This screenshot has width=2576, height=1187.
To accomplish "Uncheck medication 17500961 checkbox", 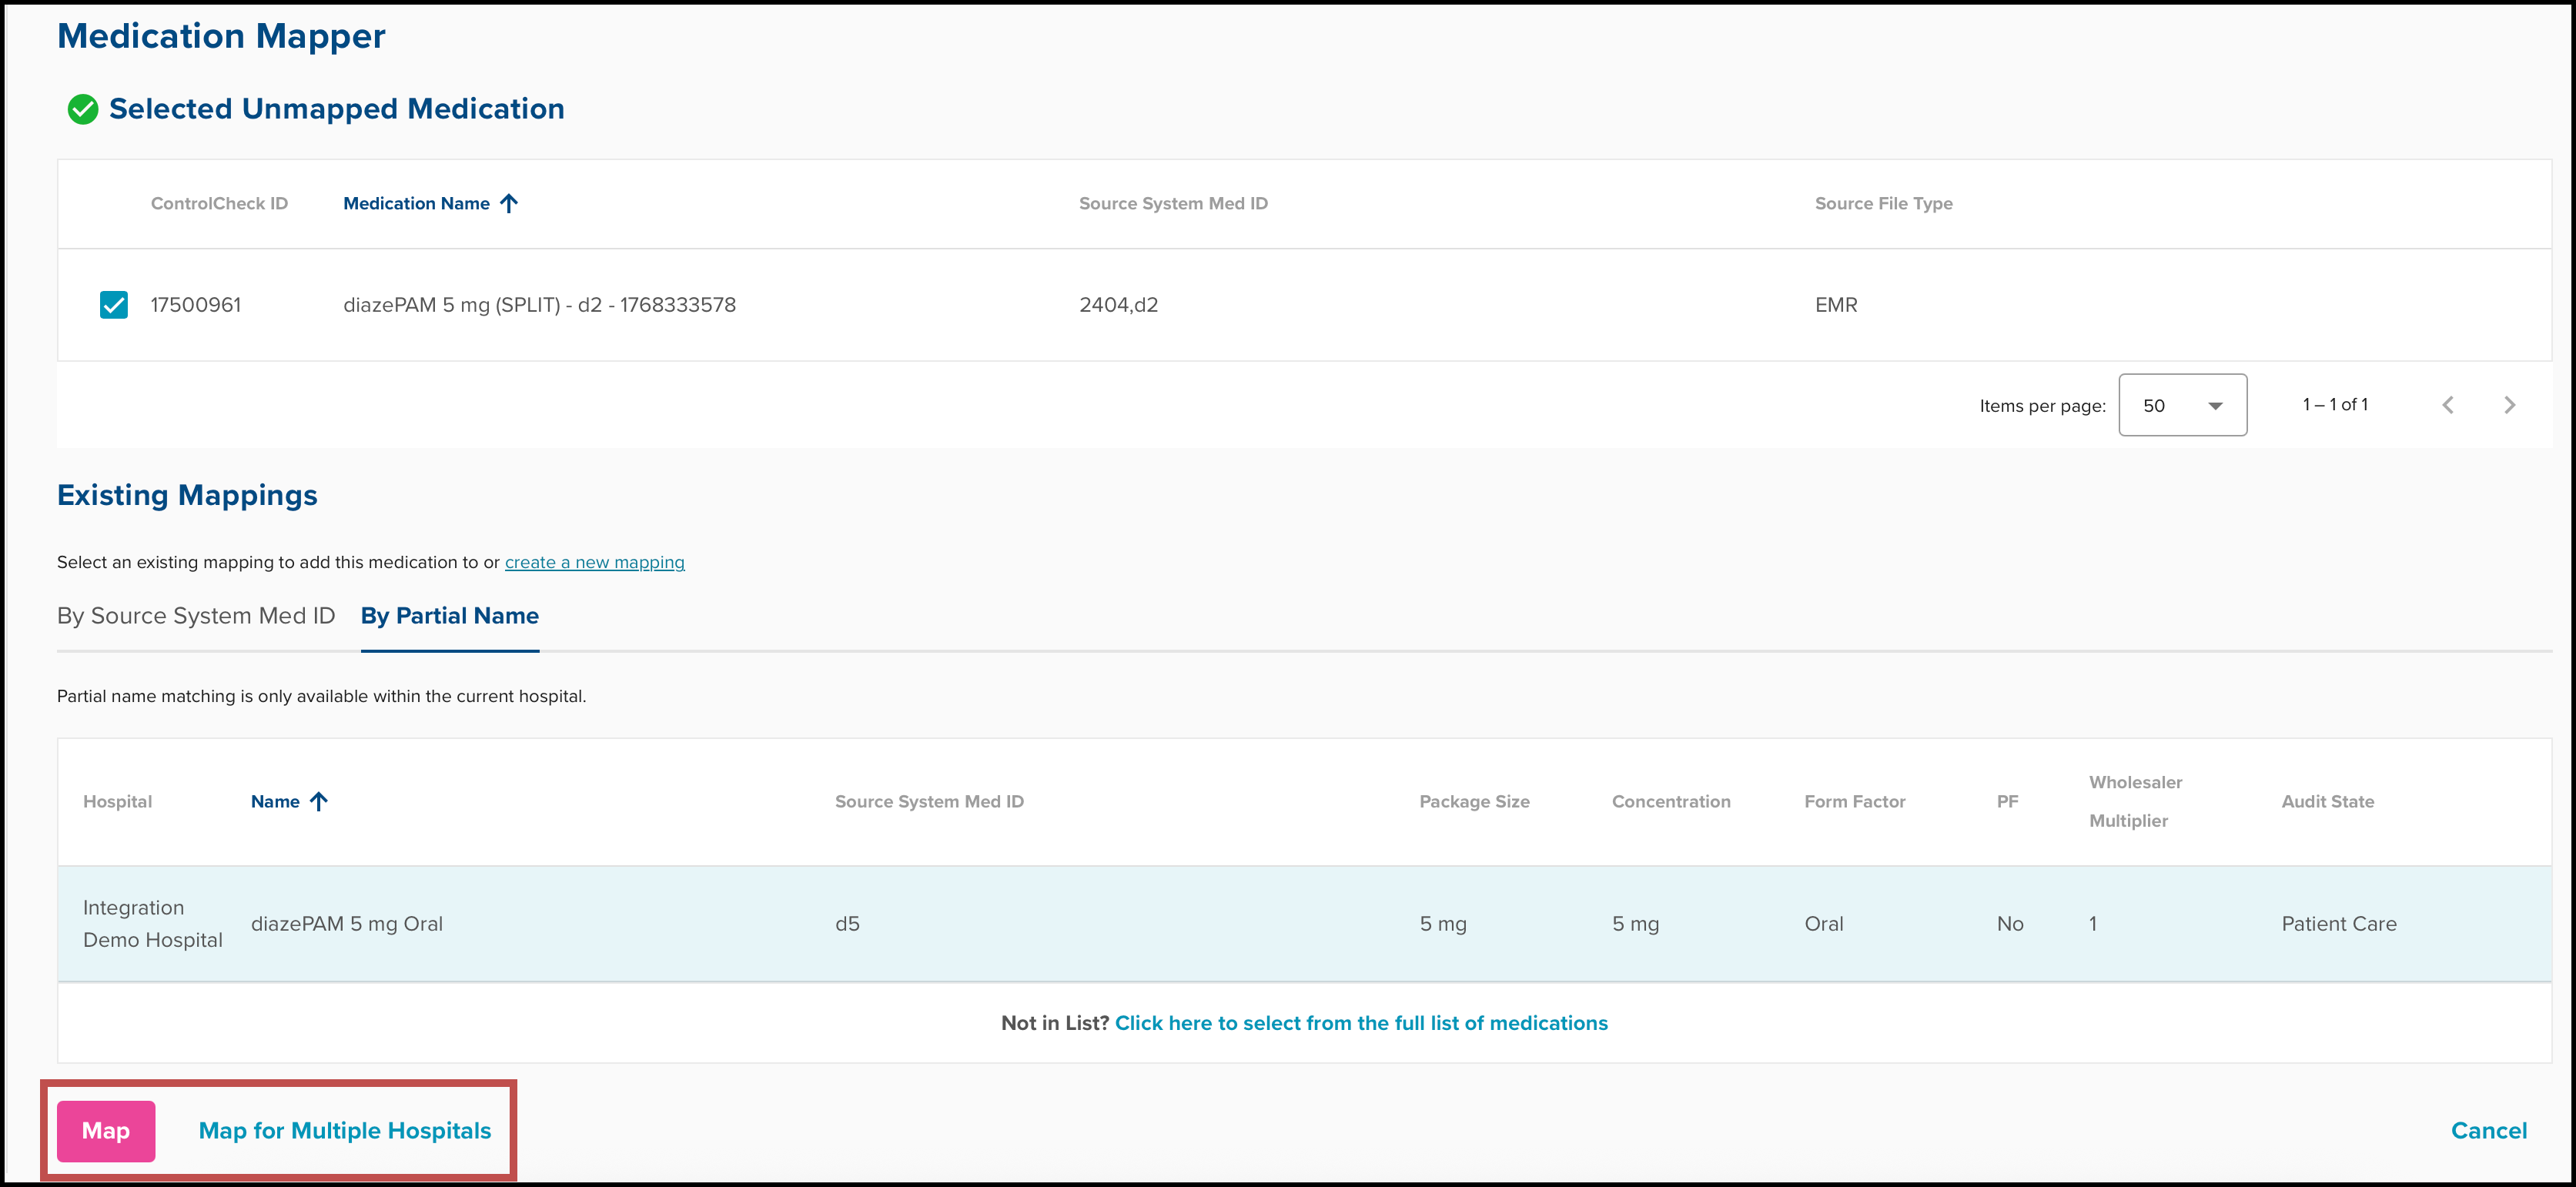I will pos(114,305).
